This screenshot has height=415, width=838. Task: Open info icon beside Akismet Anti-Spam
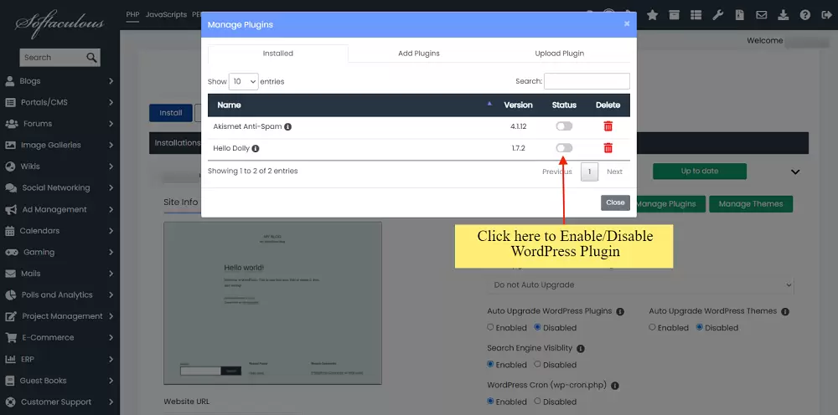pos(287,127)
